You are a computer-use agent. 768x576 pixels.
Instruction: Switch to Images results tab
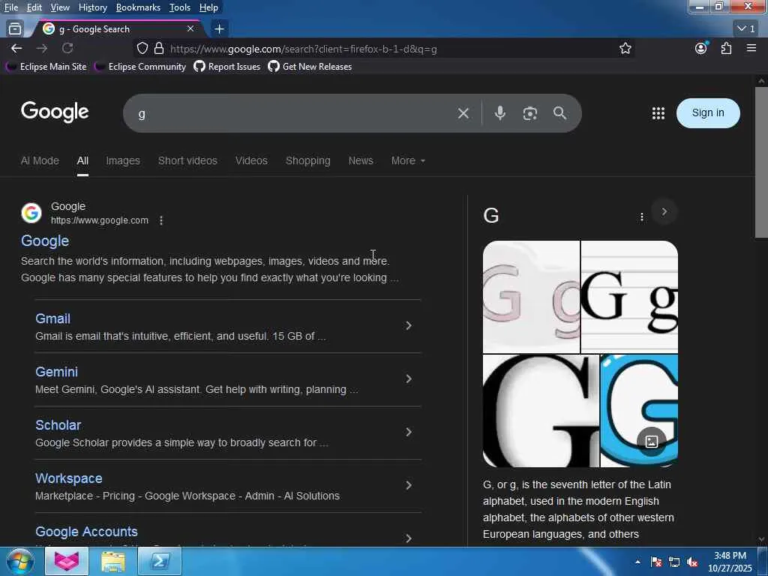point(123,160)
